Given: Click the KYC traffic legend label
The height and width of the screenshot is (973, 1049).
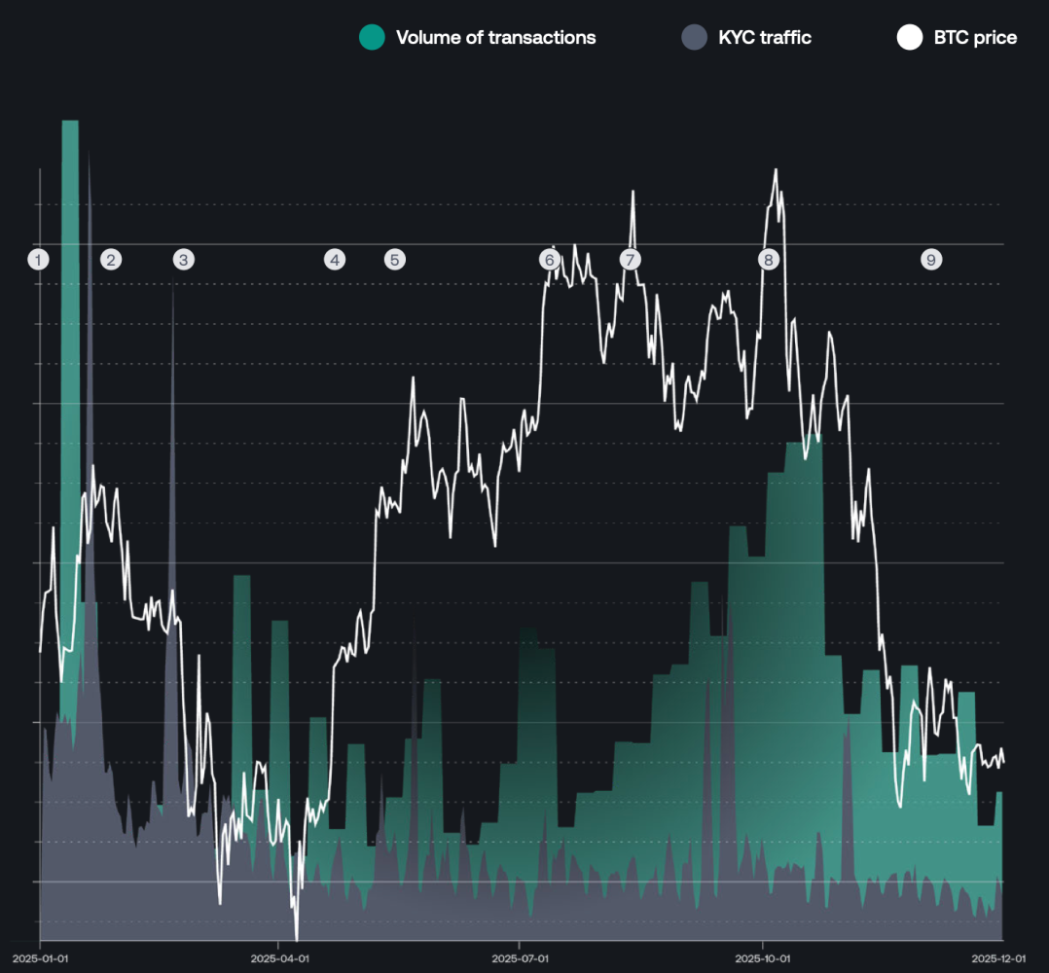Looking at the screenshot, I should [x=765, y=37].
